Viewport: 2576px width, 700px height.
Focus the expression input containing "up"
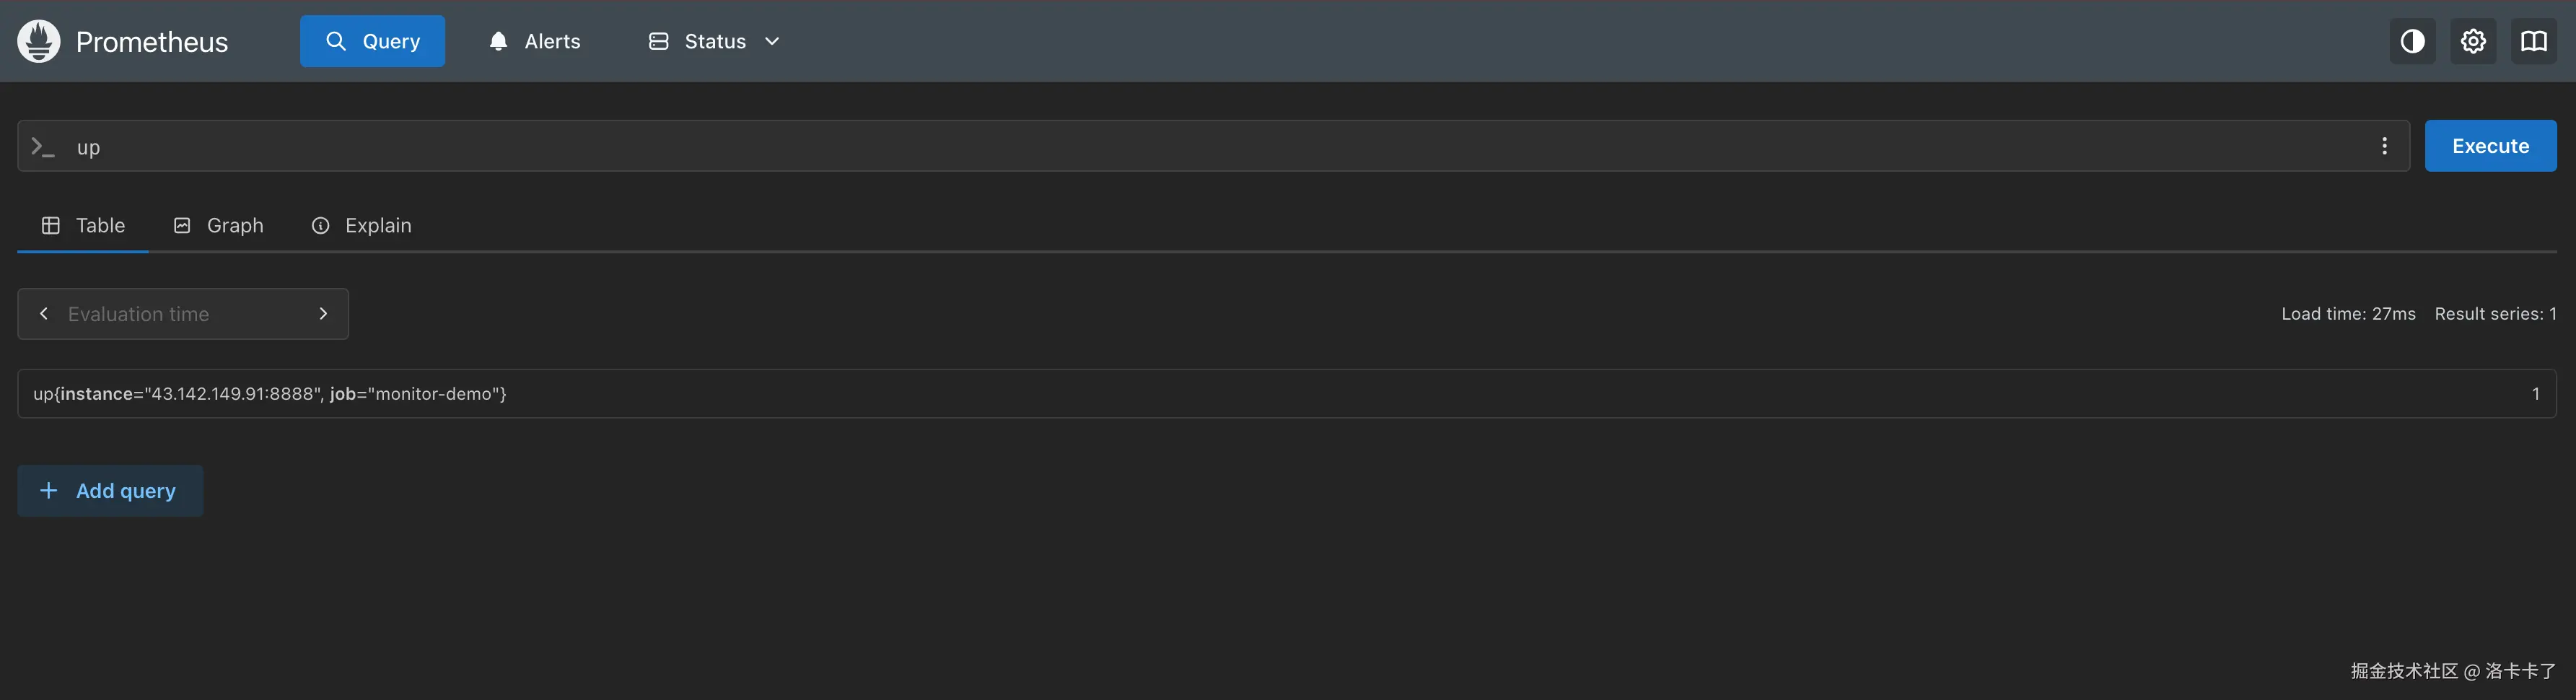[x=1200, y=147]
